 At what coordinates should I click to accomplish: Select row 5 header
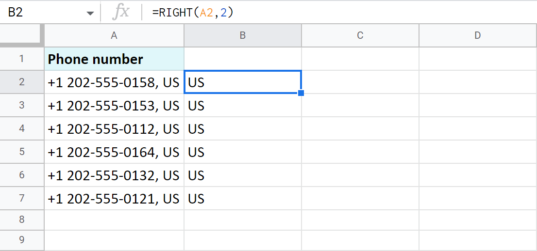[x=22, y=152]
